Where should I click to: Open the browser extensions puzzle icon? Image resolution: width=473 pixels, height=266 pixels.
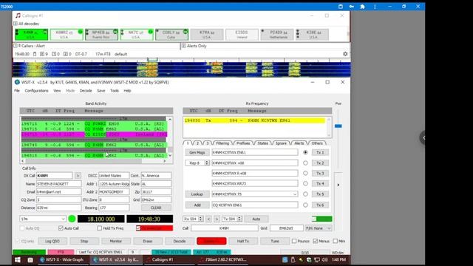click(363, 7)
